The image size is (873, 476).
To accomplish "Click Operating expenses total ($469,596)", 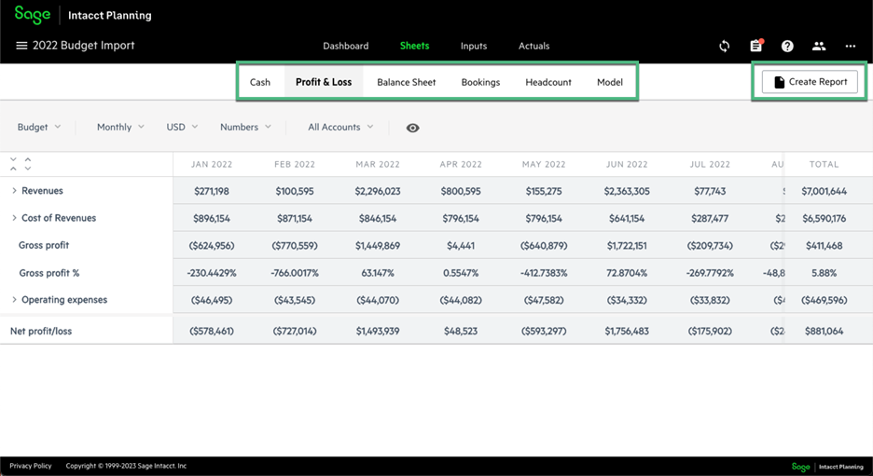I will click(824, 300).
